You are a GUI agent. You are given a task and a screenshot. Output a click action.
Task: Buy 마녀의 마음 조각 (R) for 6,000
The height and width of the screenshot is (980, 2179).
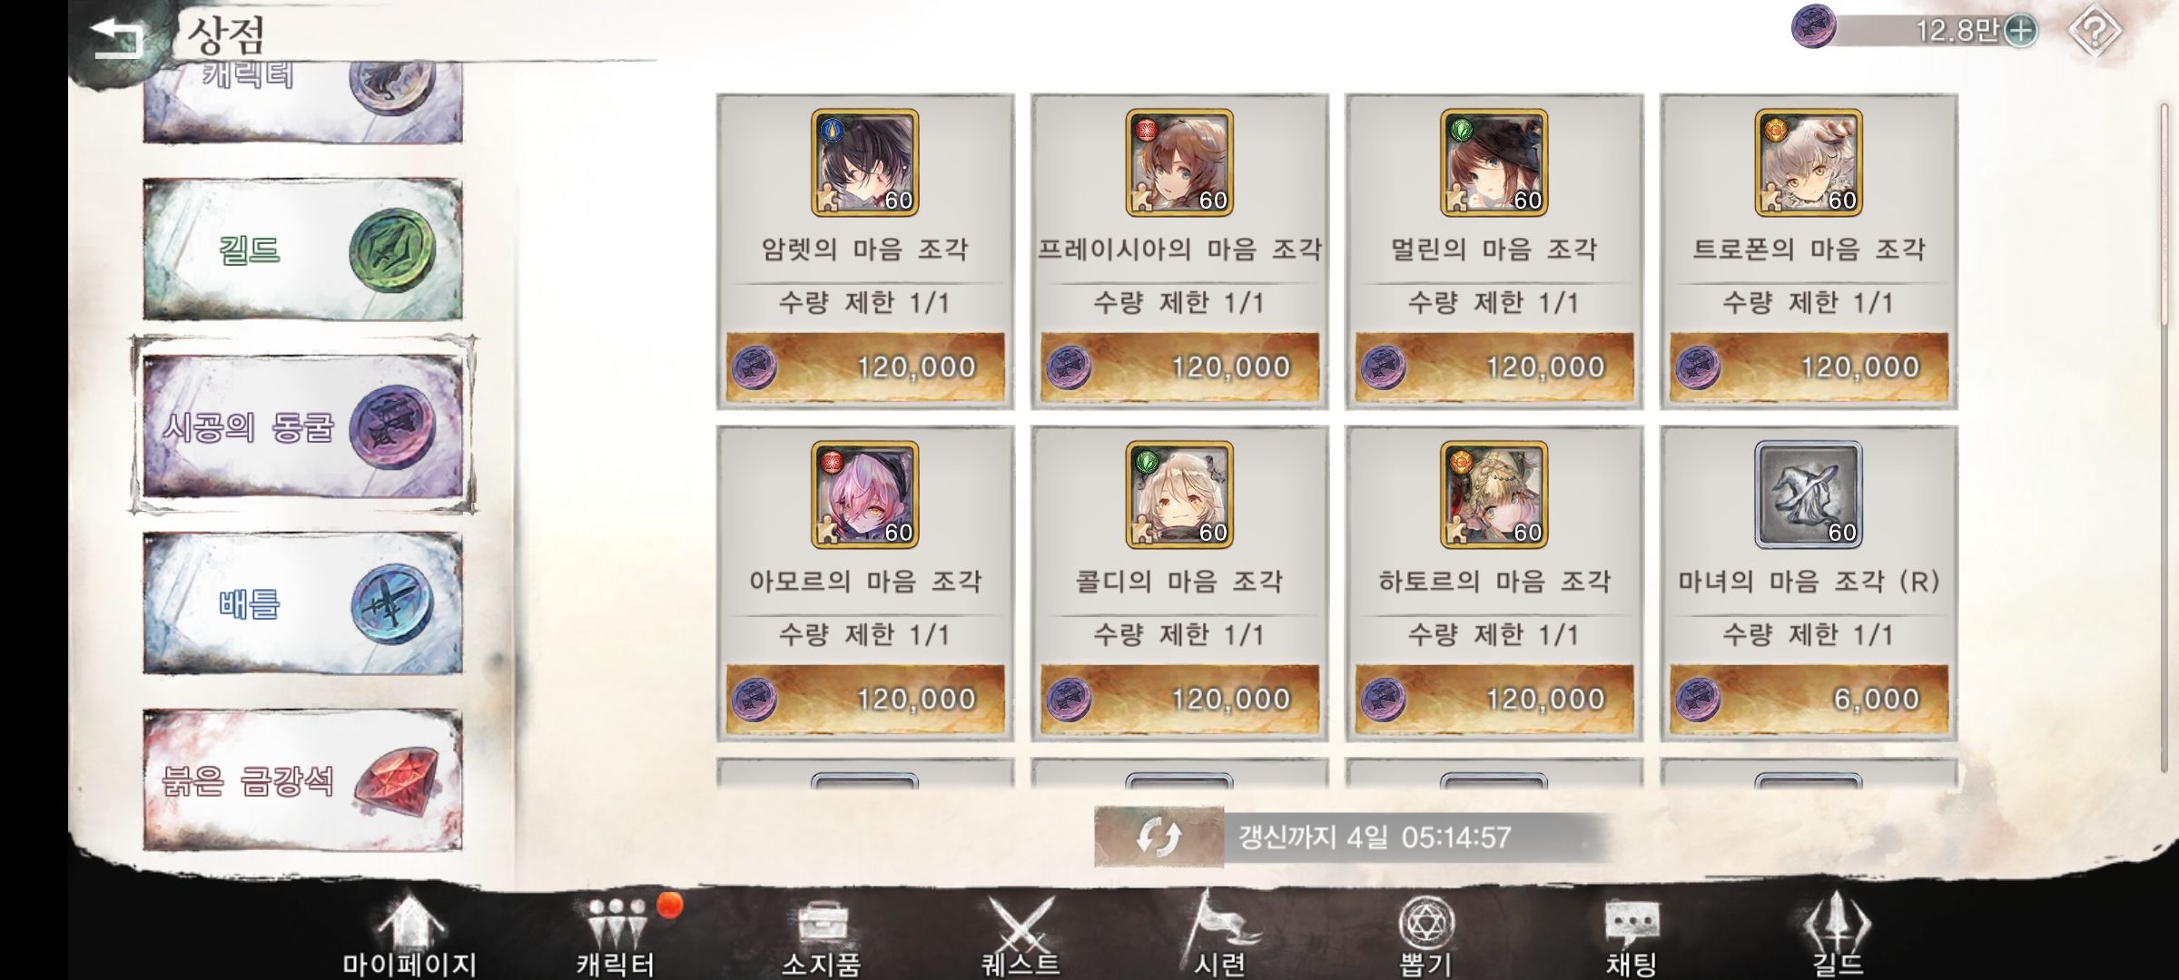pyautogui.click(x=1809, y=699)
